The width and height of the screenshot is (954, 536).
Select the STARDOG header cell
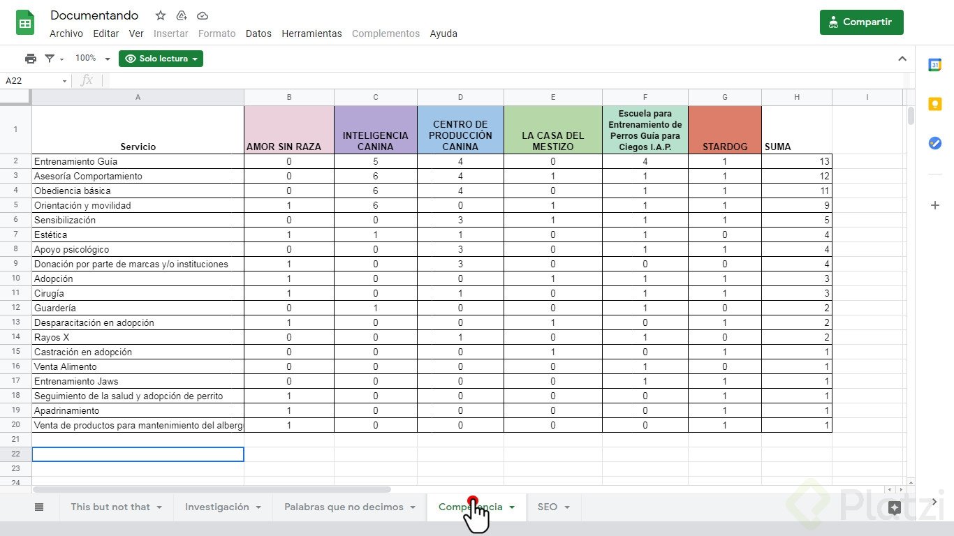[725, 130]
